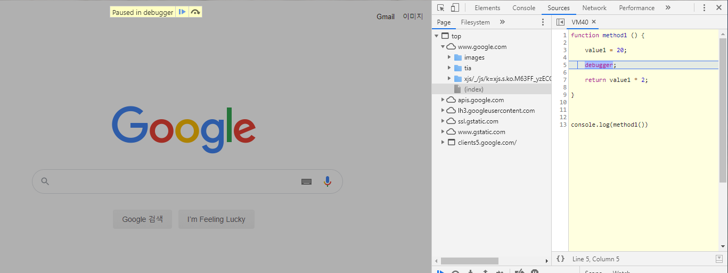Expand the www.gstatic.com node

click(443, 132)
